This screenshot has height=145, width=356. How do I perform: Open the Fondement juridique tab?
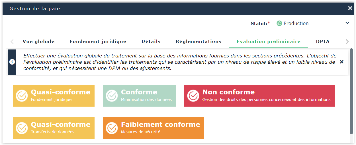[98, 42]
